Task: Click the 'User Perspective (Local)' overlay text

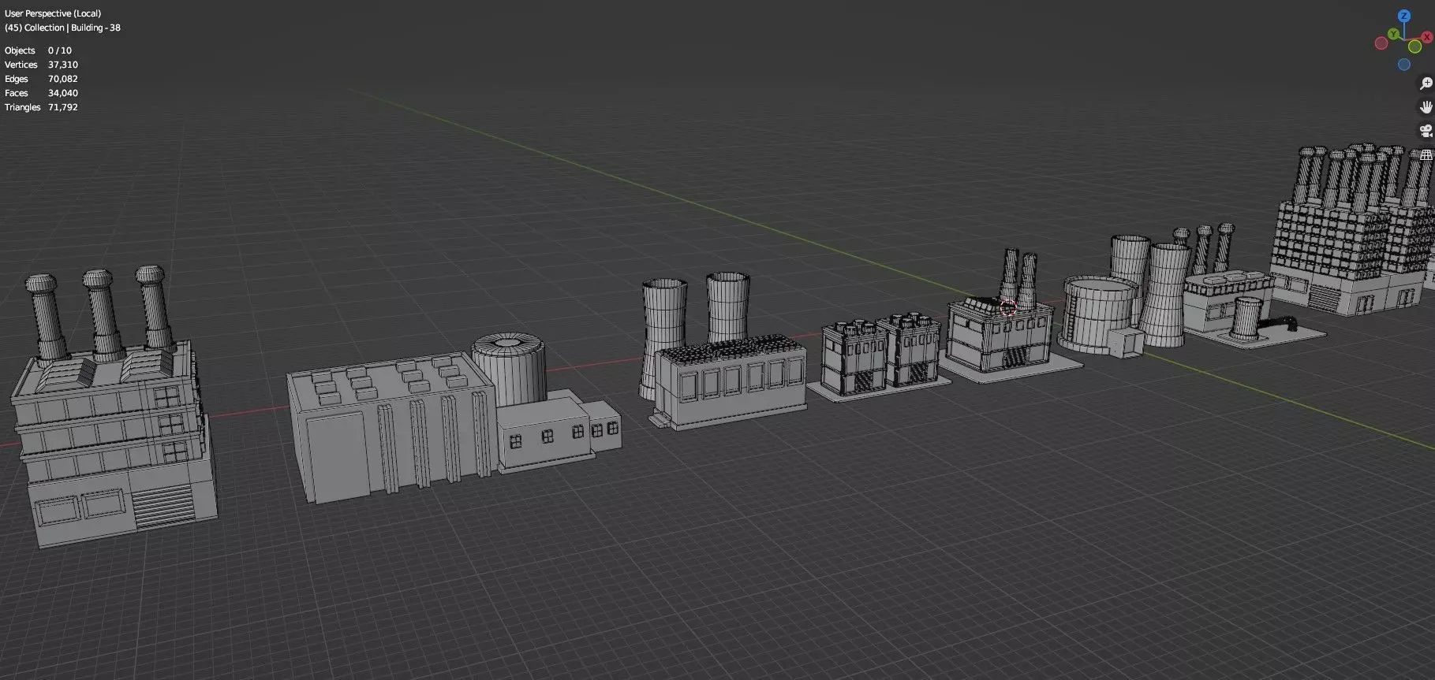Action: coord(53,13)
